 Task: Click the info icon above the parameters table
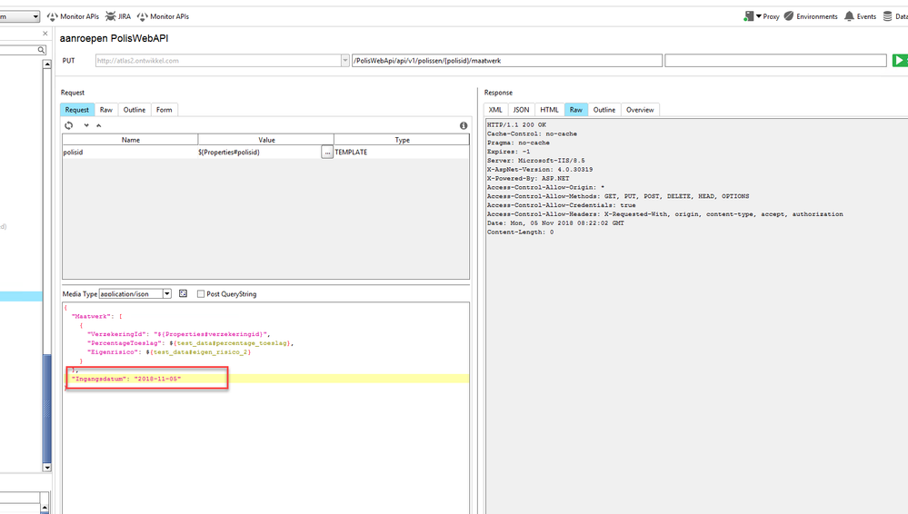pos(464,125)
